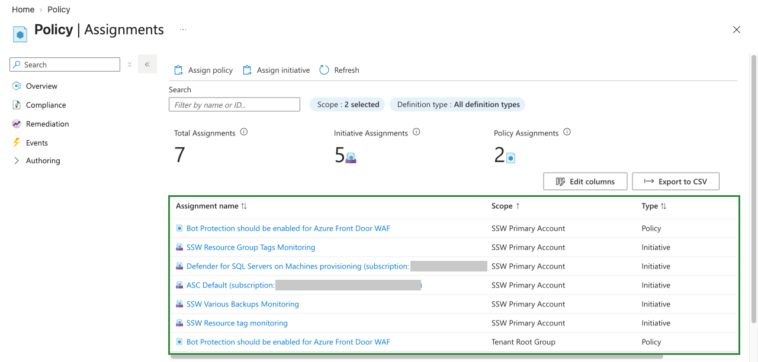
Task: Show info tooltip for Initiative Assignments
Action: point(416,132)
